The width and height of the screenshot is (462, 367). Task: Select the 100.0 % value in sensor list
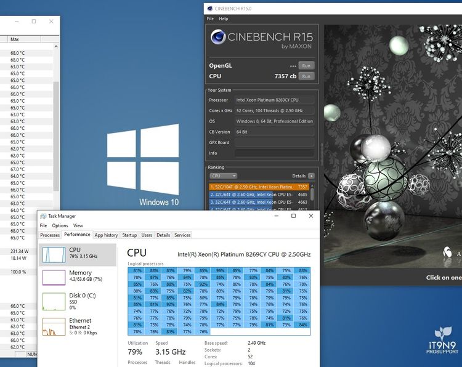tap(18, 272)
